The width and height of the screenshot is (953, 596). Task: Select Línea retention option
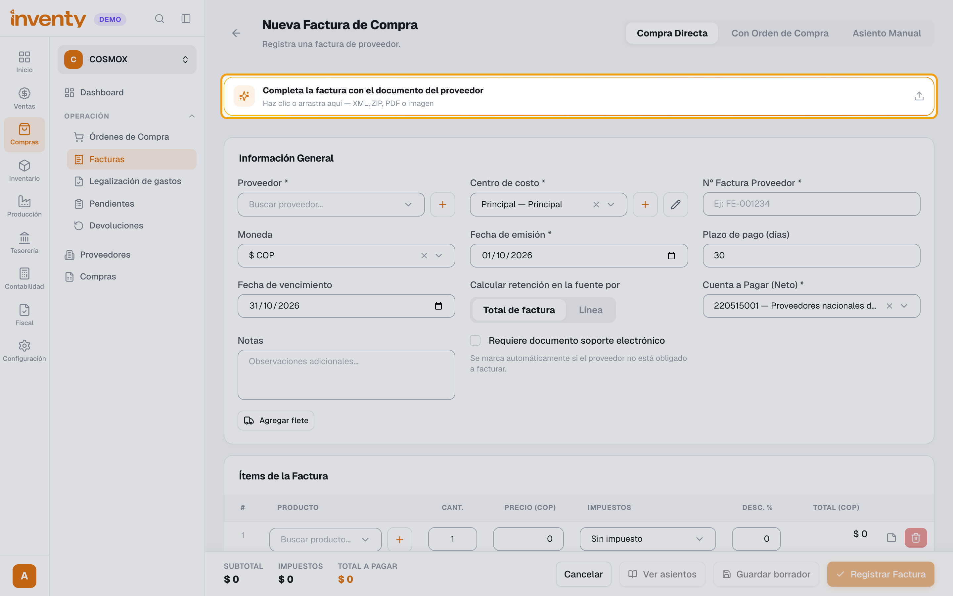[x=591, y=310]
